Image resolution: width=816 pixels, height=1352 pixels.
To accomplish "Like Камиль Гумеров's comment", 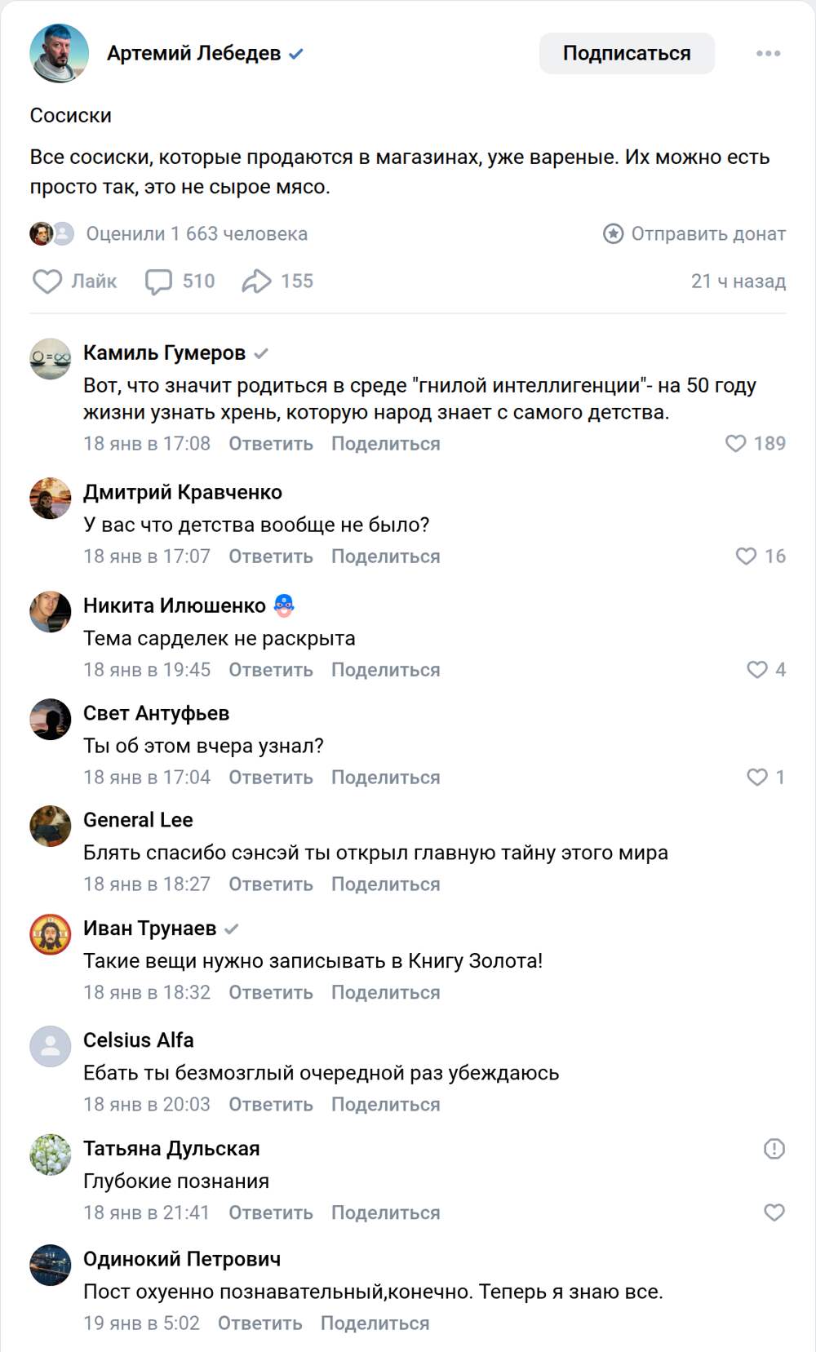I will 736,443.
